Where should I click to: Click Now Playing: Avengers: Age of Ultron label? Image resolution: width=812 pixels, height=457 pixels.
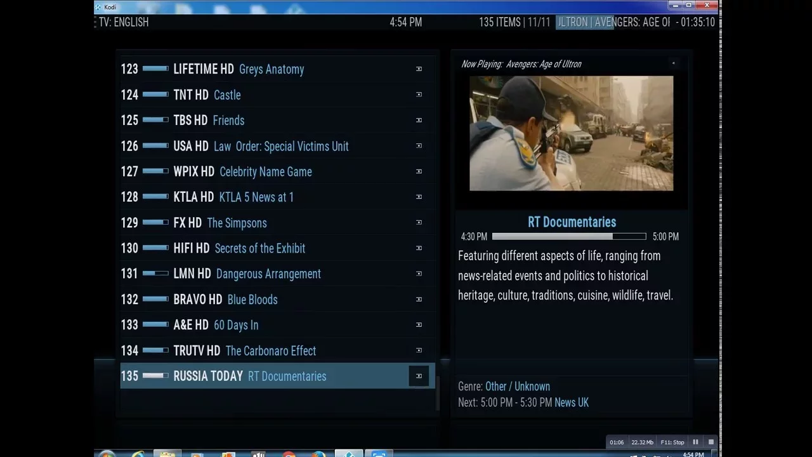(521, 63)
